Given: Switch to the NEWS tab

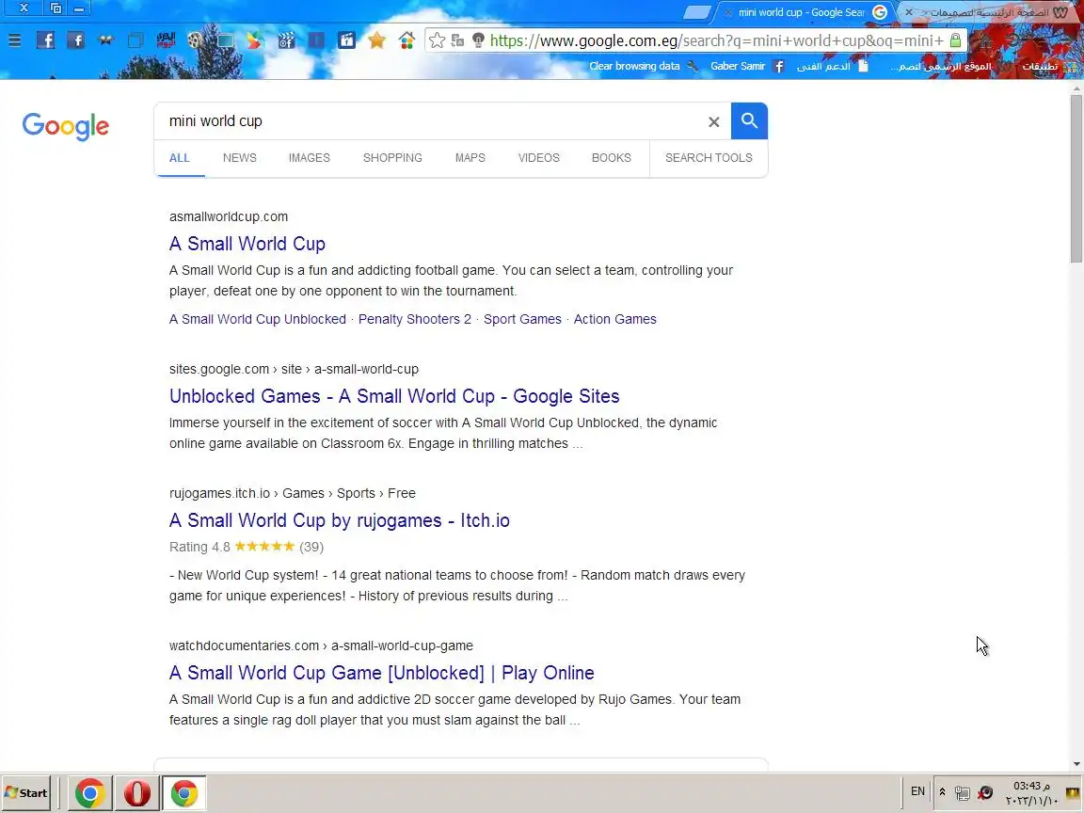Looking at the screenshot, I should 240,158.
